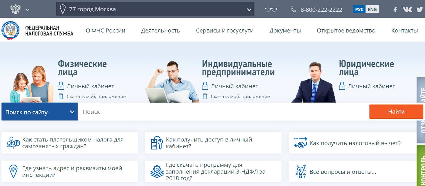Click the gear software download icon
Screen dimensions: 425x186
(157, 171)
